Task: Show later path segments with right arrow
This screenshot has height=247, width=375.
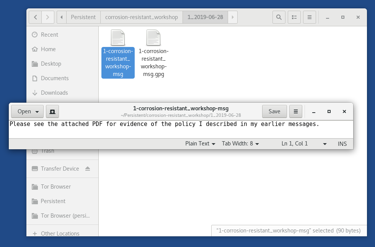Action: coord(233,17)
